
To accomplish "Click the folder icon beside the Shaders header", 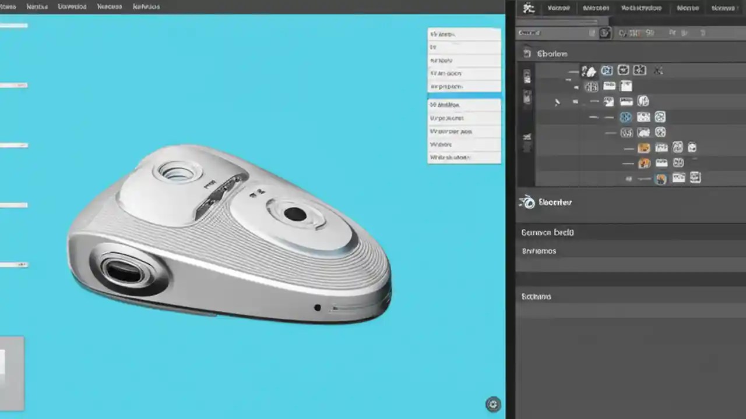I will point(527,54).
